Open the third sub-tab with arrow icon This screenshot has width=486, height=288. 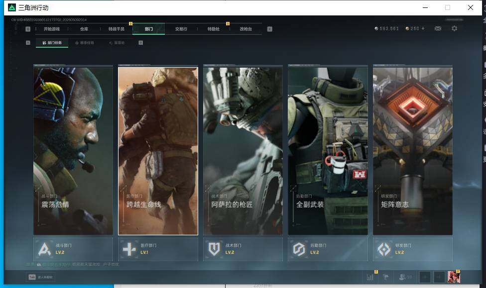point(117,43)
